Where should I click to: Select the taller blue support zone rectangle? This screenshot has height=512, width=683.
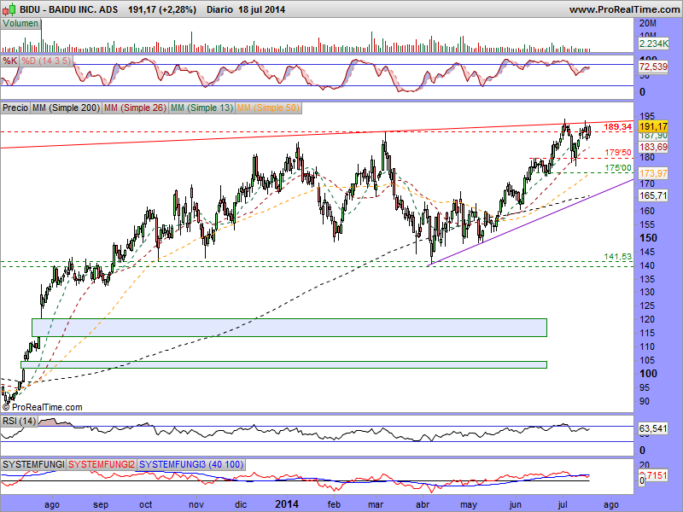pyautogui.click(x=289, y=328)
